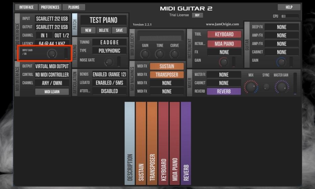Open the Guitar Cabinet None slot
This screenshot has width=315, height=189.
click(282, 52)
